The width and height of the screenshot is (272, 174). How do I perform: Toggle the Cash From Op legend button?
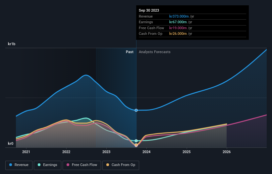tap(121, 165)
